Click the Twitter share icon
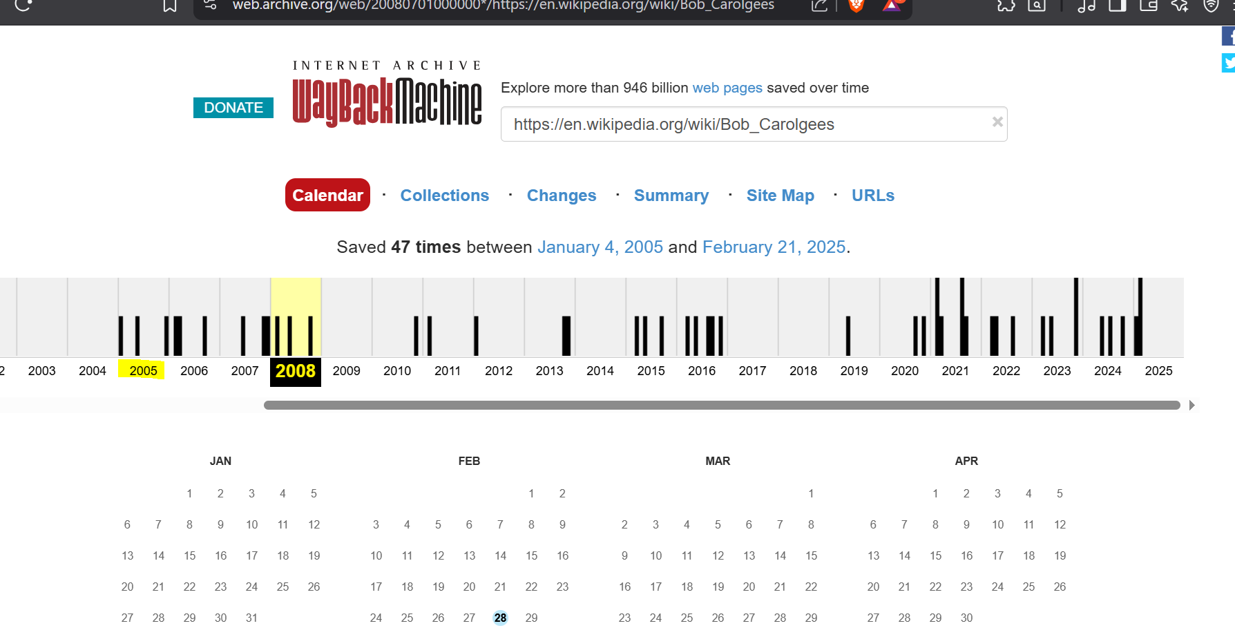Viewport: 1235px width, 628px height. pyautogui.click(x=1228, y=63)
